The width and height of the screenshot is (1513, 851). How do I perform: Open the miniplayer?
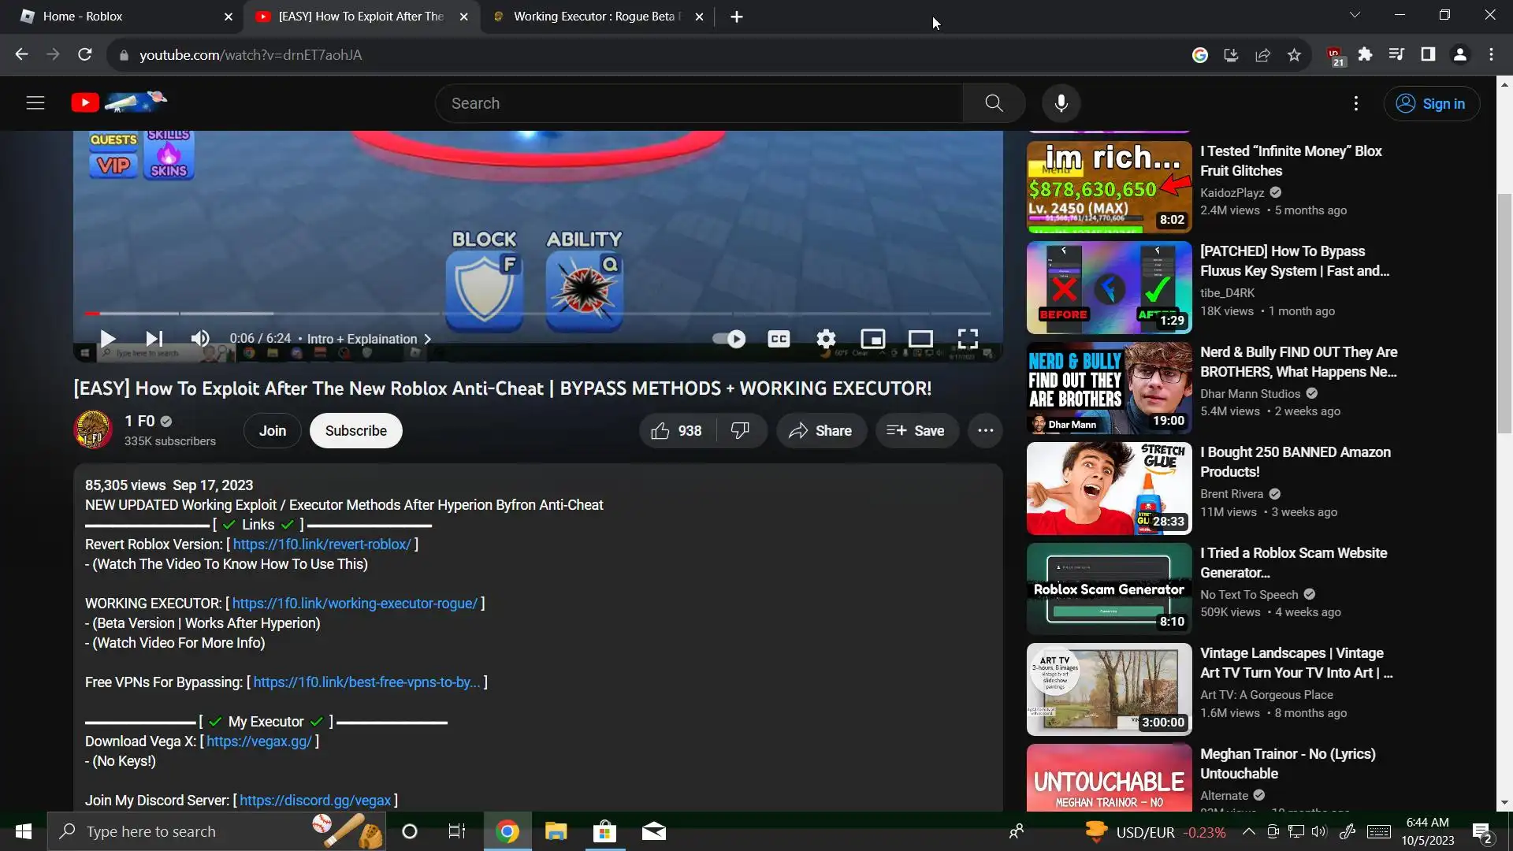(872, 339)
